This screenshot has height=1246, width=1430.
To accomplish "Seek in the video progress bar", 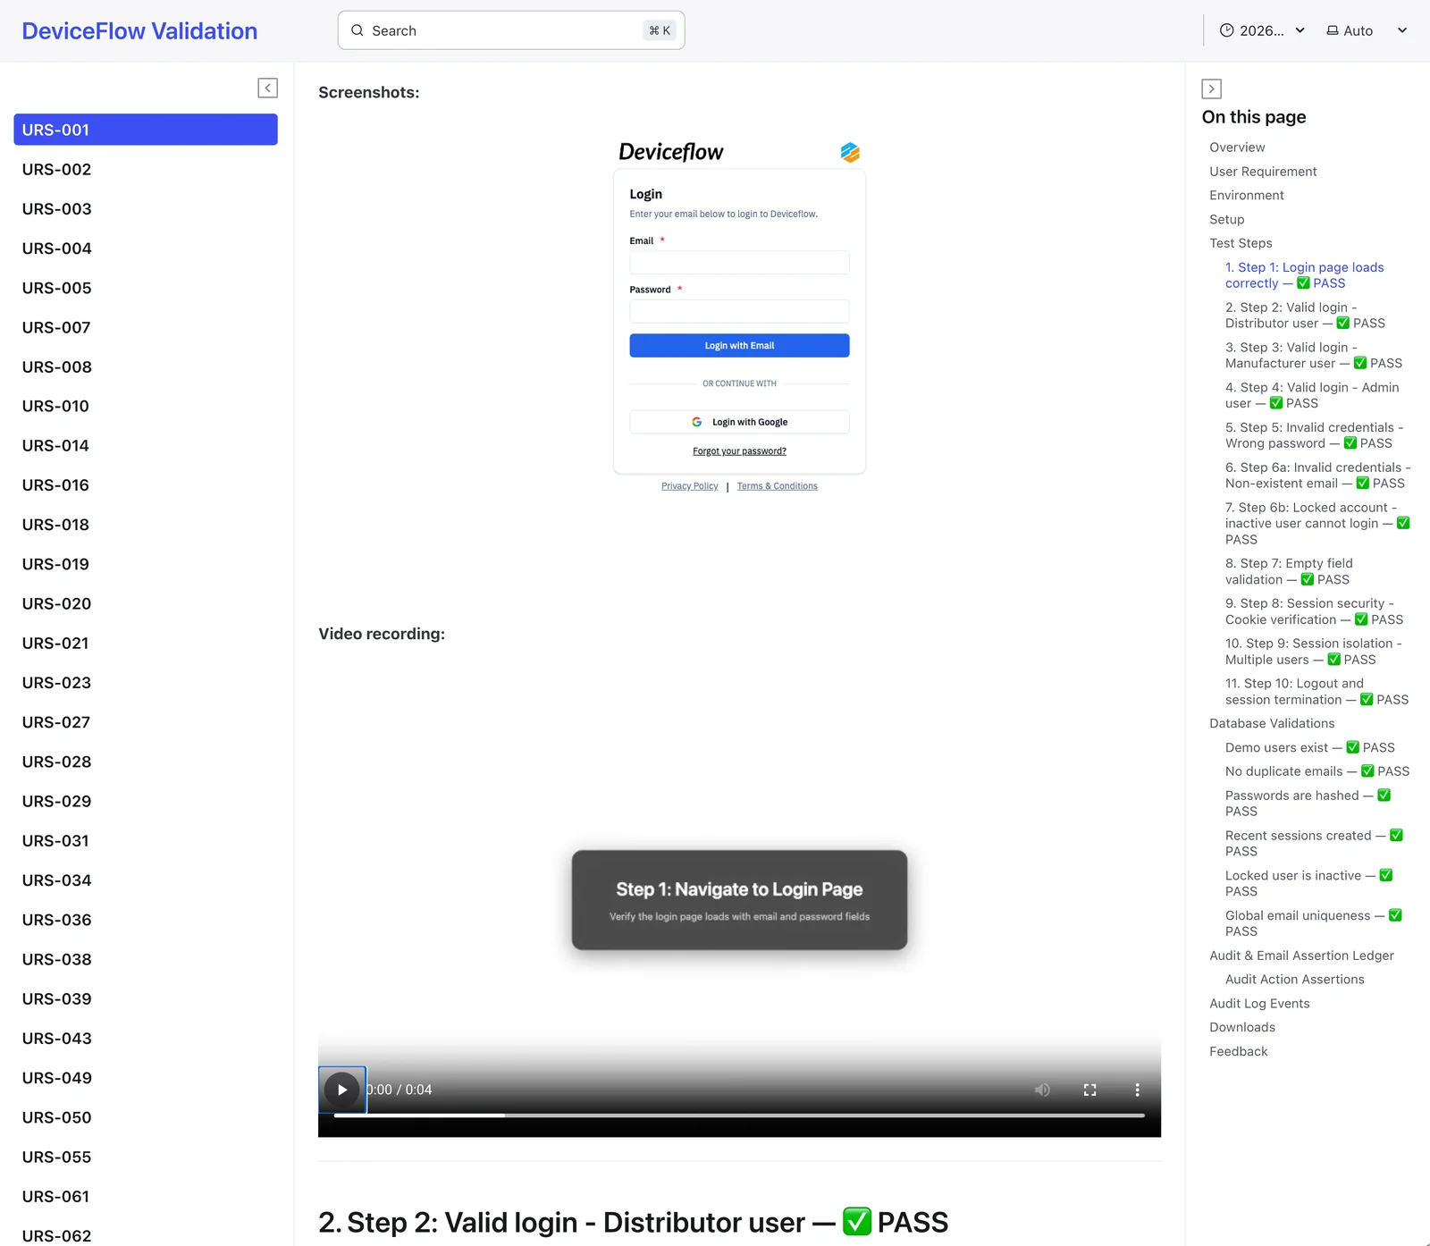I will [x=739, y=1116].
